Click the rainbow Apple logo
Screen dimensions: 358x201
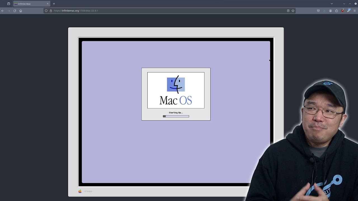80,191
